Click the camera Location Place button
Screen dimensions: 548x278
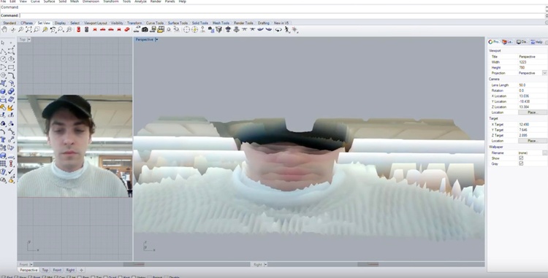pos(532,112)
